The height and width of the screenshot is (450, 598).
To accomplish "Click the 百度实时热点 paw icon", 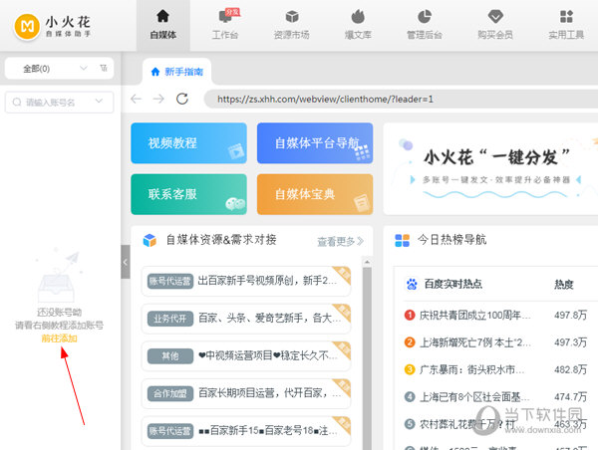I will pos(412,284).
